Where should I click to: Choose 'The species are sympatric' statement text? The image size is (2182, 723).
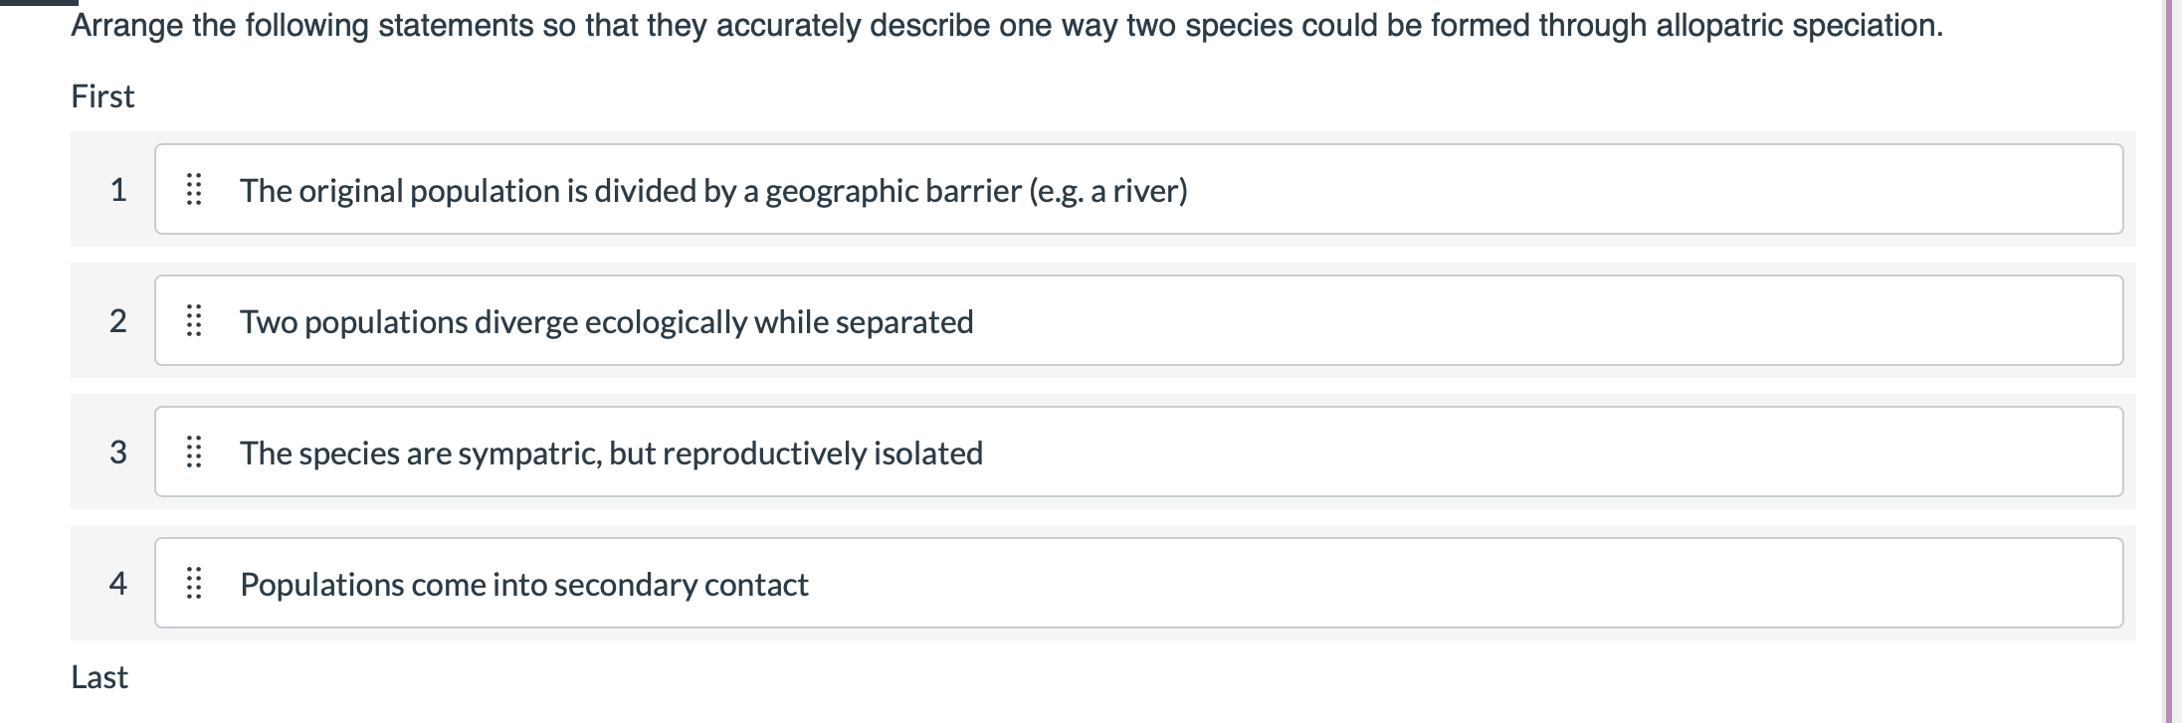tap(611, 453)
